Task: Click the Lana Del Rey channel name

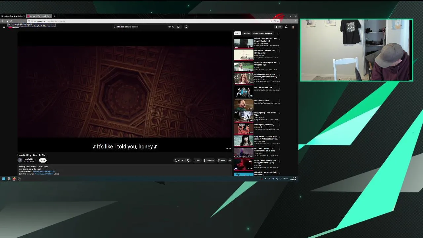Action: 29,159
